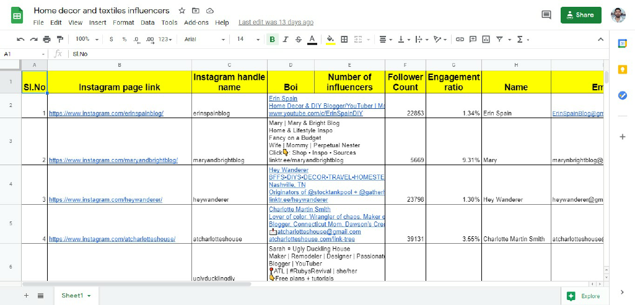Viewport: 635px width, 305px height.
Task: Insert chart icon in toolbar
Action: point(486,39)
